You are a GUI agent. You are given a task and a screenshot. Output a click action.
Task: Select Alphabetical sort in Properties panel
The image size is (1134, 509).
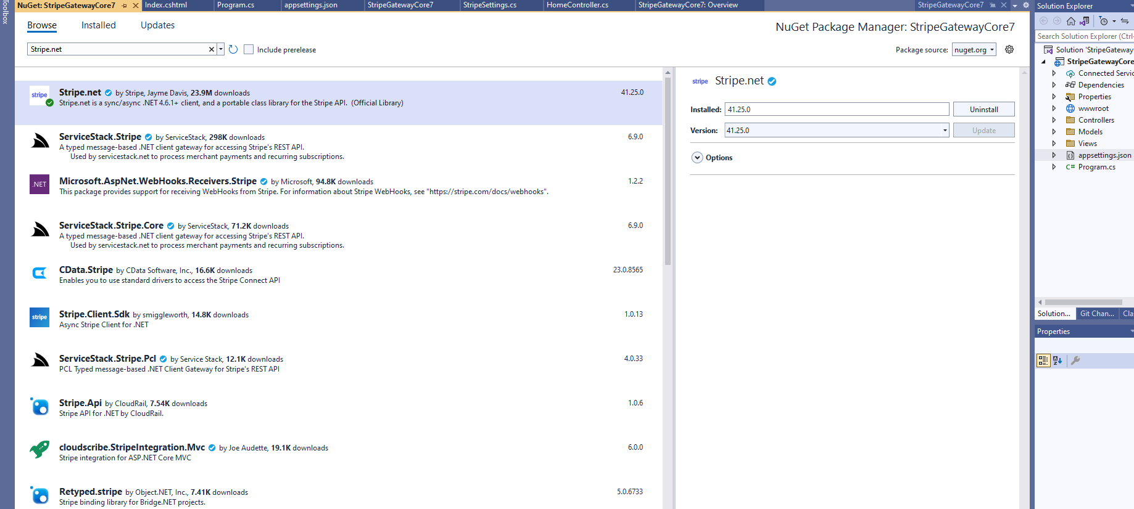[1057, 360]
